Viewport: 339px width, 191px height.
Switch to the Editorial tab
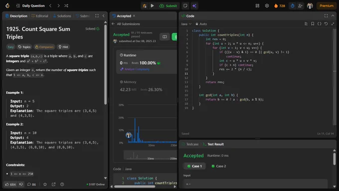(40, 16)
